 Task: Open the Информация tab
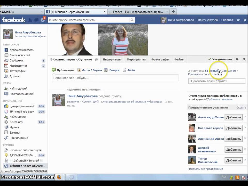(x=112, y=59)
